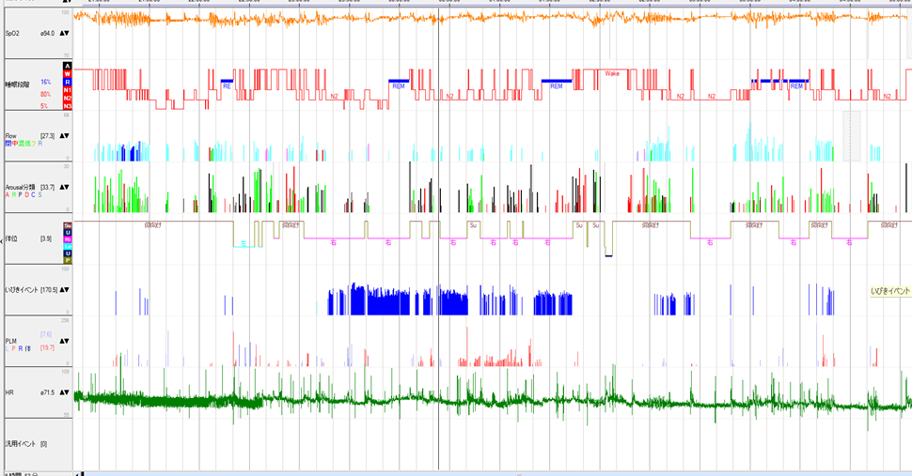The height and width of the screenshot is (476, 912).
Task: Select the black A box atop stage legend
Action: (x=68, y=66)
